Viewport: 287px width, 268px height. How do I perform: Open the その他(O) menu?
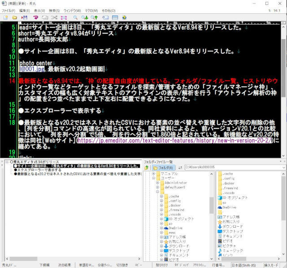point(109,11)
